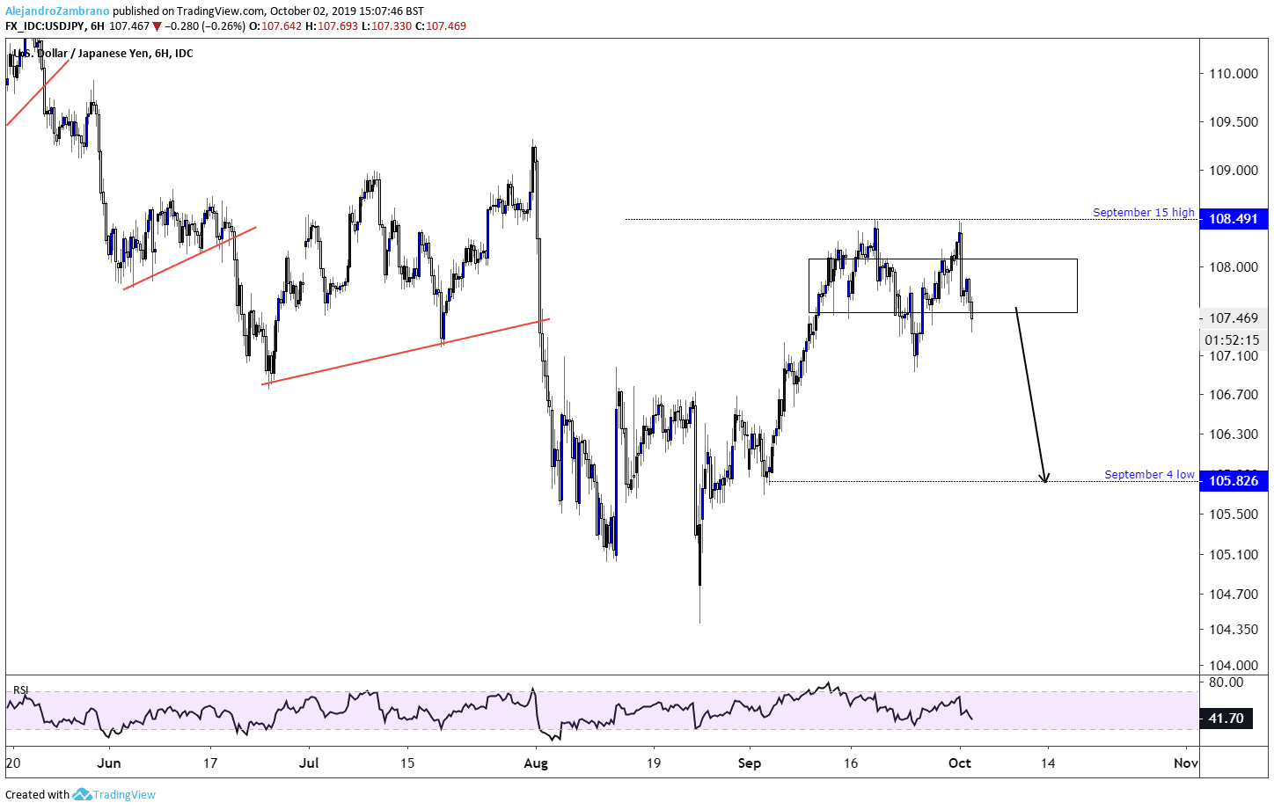Click the RSI indicator title
This screenshot has width=1274, height=810.
[21, 690]
